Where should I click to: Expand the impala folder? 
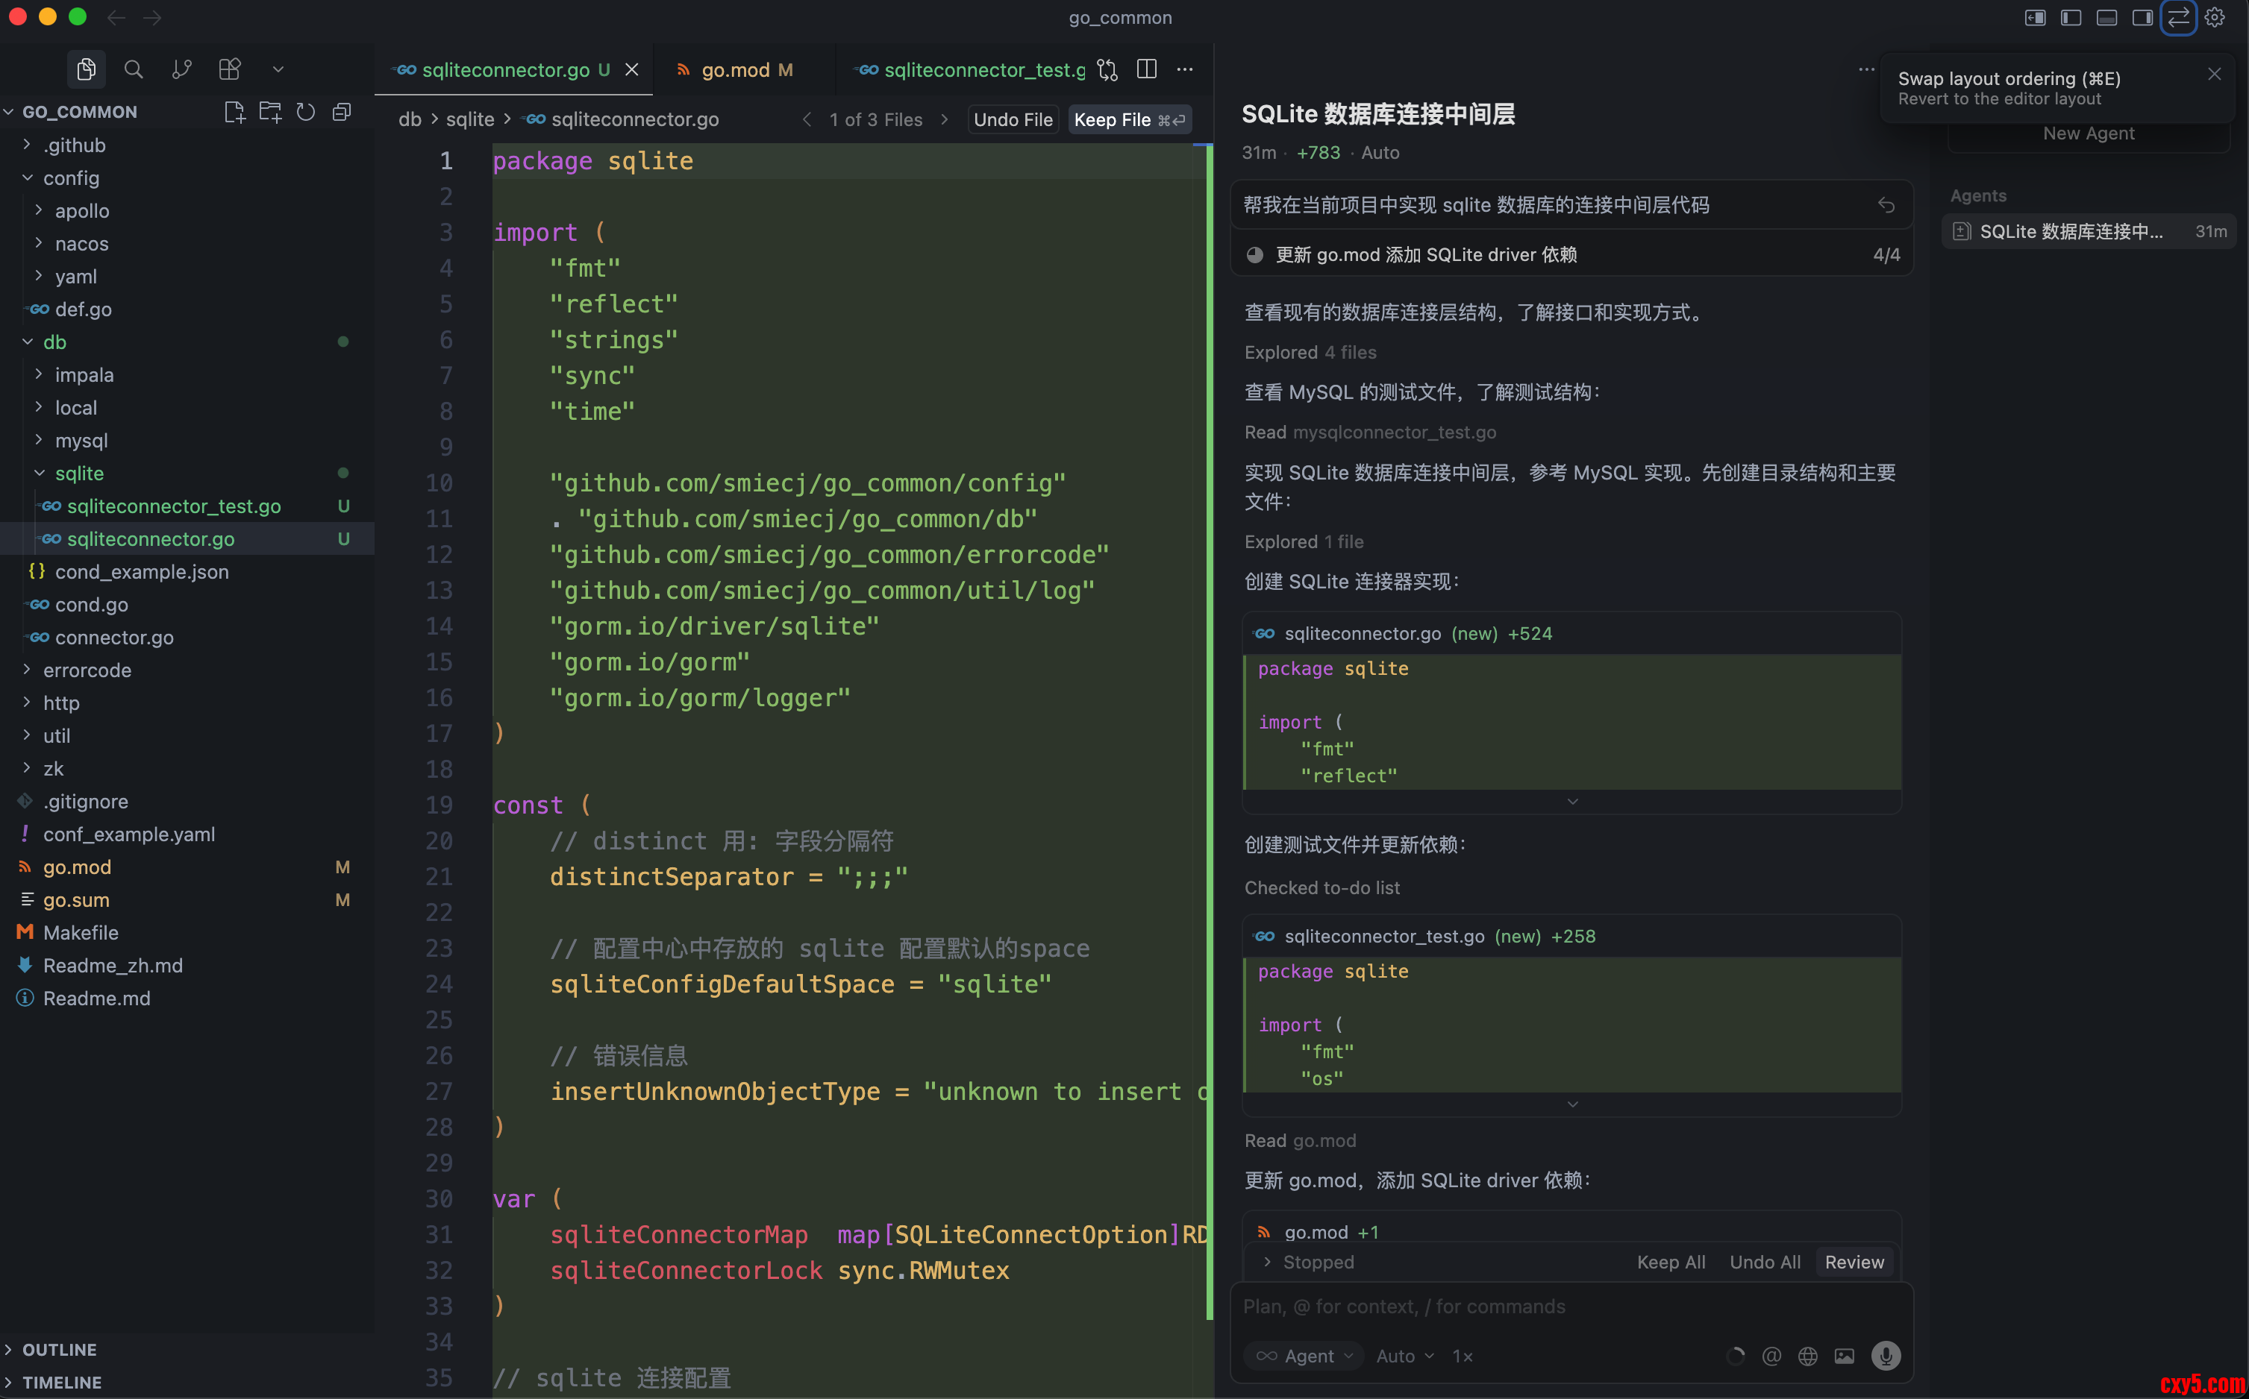tap(84, 374)
